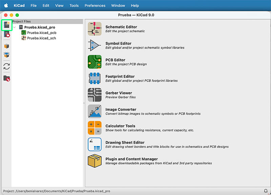Click 'Edit the project schematic' description
This screenshot has height=195, width=271.
pyautogui.click(x=125, y=31)
